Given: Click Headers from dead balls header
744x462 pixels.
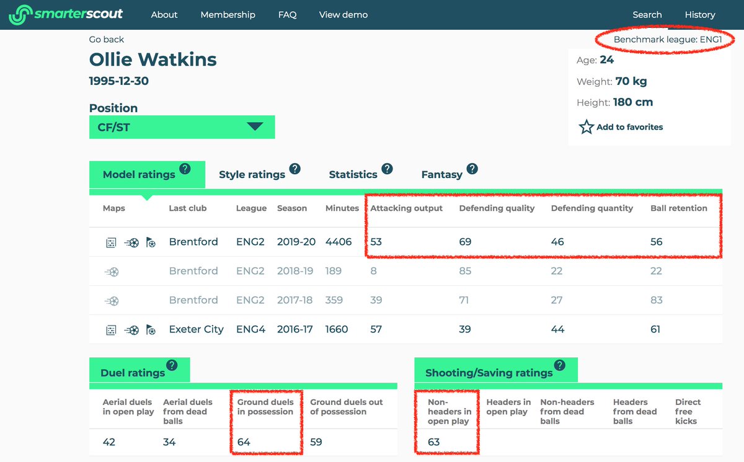Looking at the screenshot, I should (635, 412).
